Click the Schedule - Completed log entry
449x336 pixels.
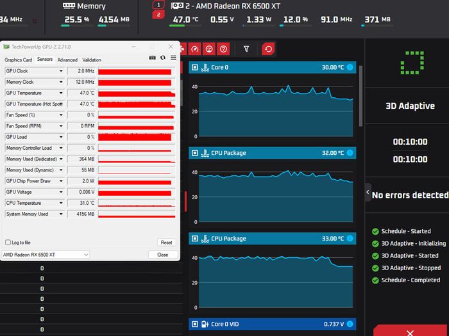point(406,280)
